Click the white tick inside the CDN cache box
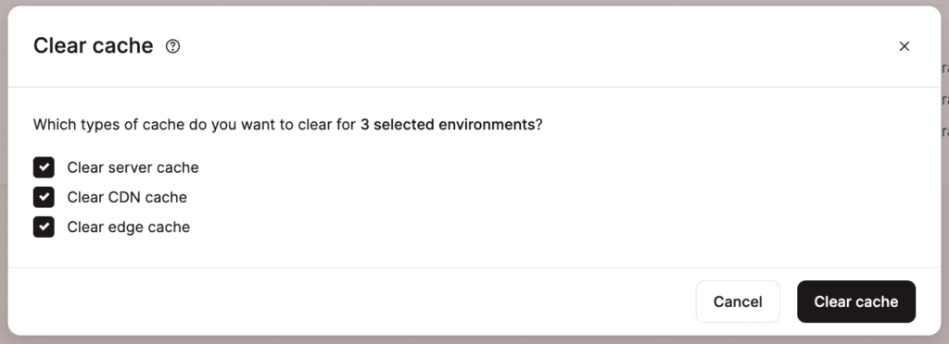949x344 pixels. pos(44,197)
